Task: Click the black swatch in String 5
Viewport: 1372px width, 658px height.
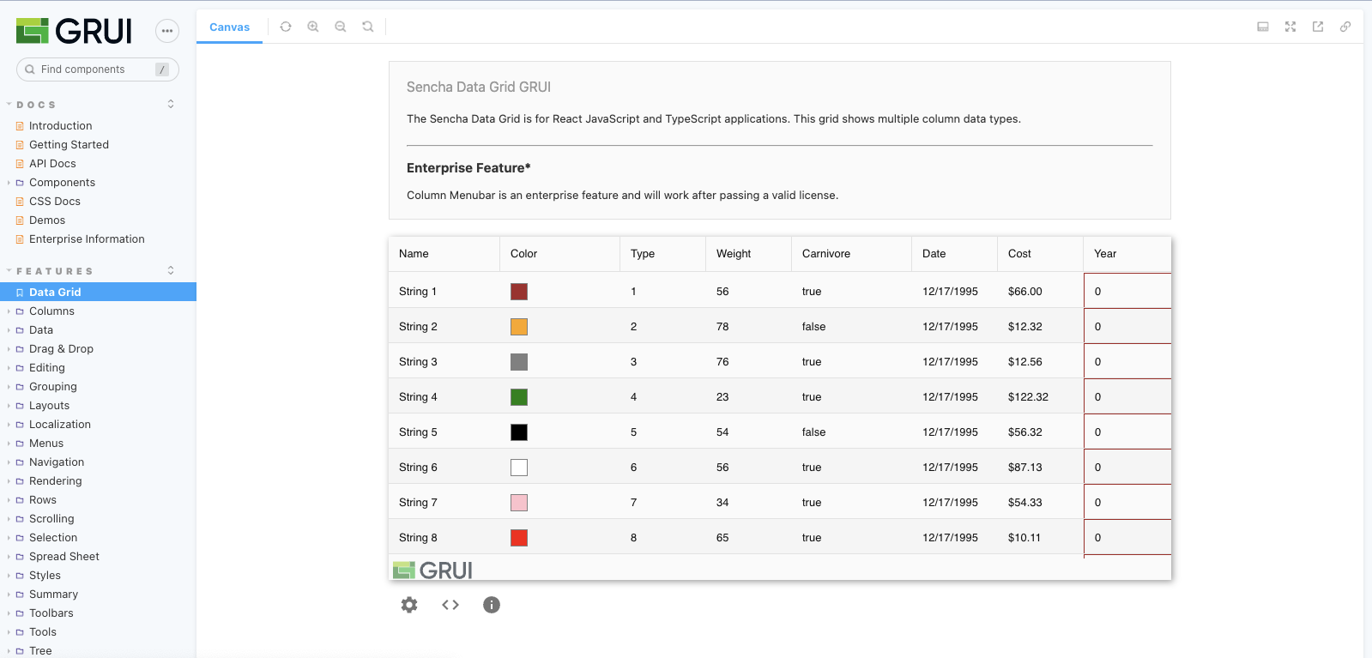Action: click(519, 432)
